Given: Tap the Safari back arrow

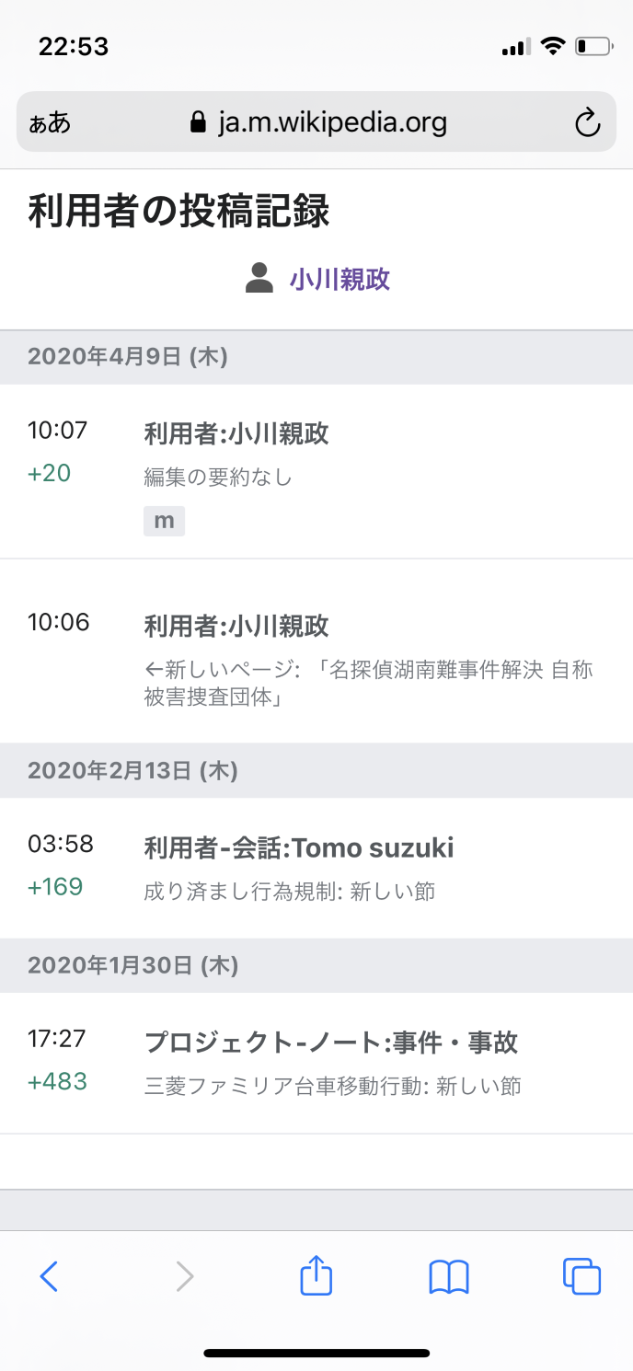Looking at the screenshot, I should [50, 1276].
